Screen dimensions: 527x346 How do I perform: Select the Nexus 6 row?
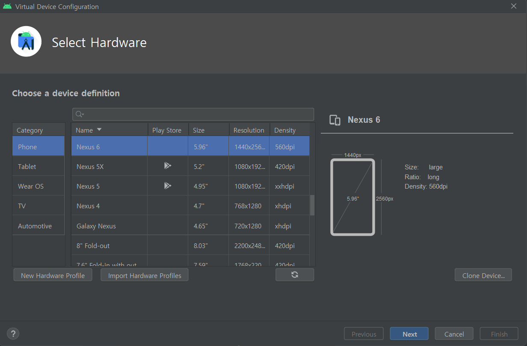[x=190, y=147]
